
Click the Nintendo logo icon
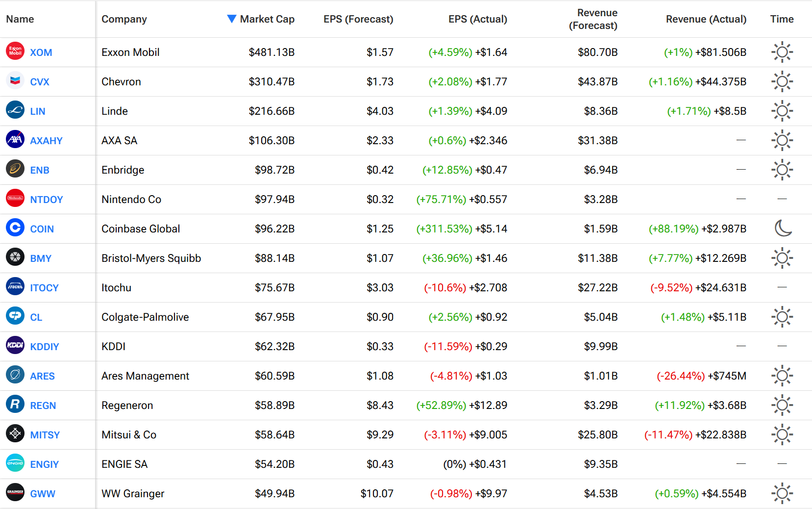point(15,198)
